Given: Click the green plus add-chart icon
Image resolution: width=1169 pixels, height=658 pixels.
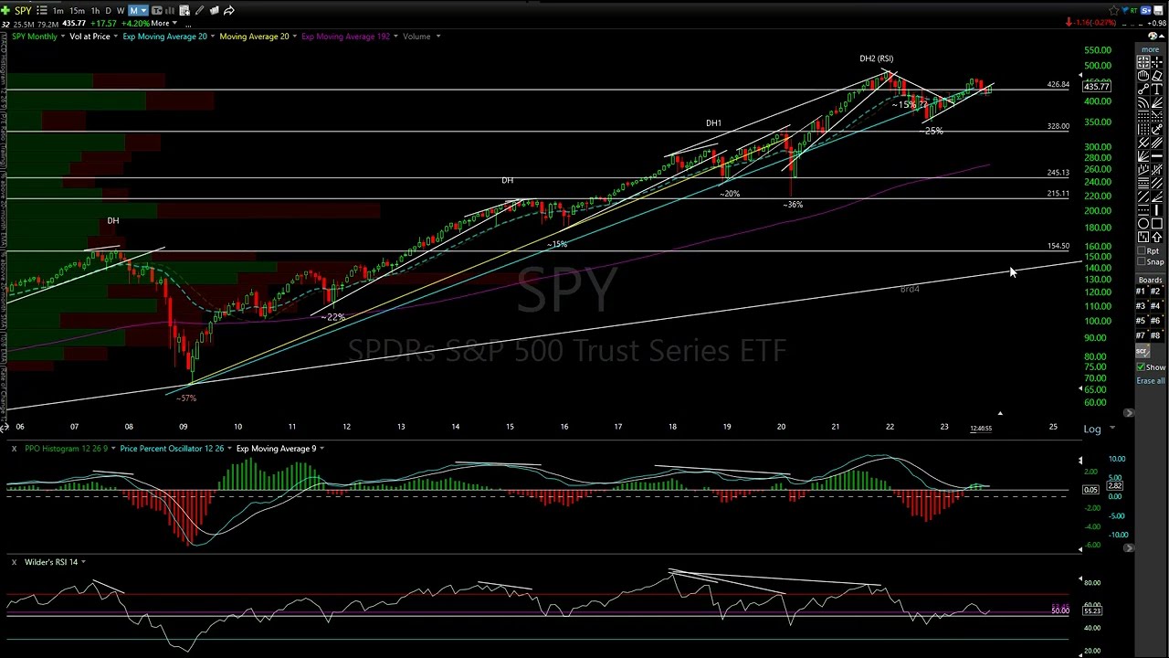Looking at the screenshot, I should click(5, 10).
